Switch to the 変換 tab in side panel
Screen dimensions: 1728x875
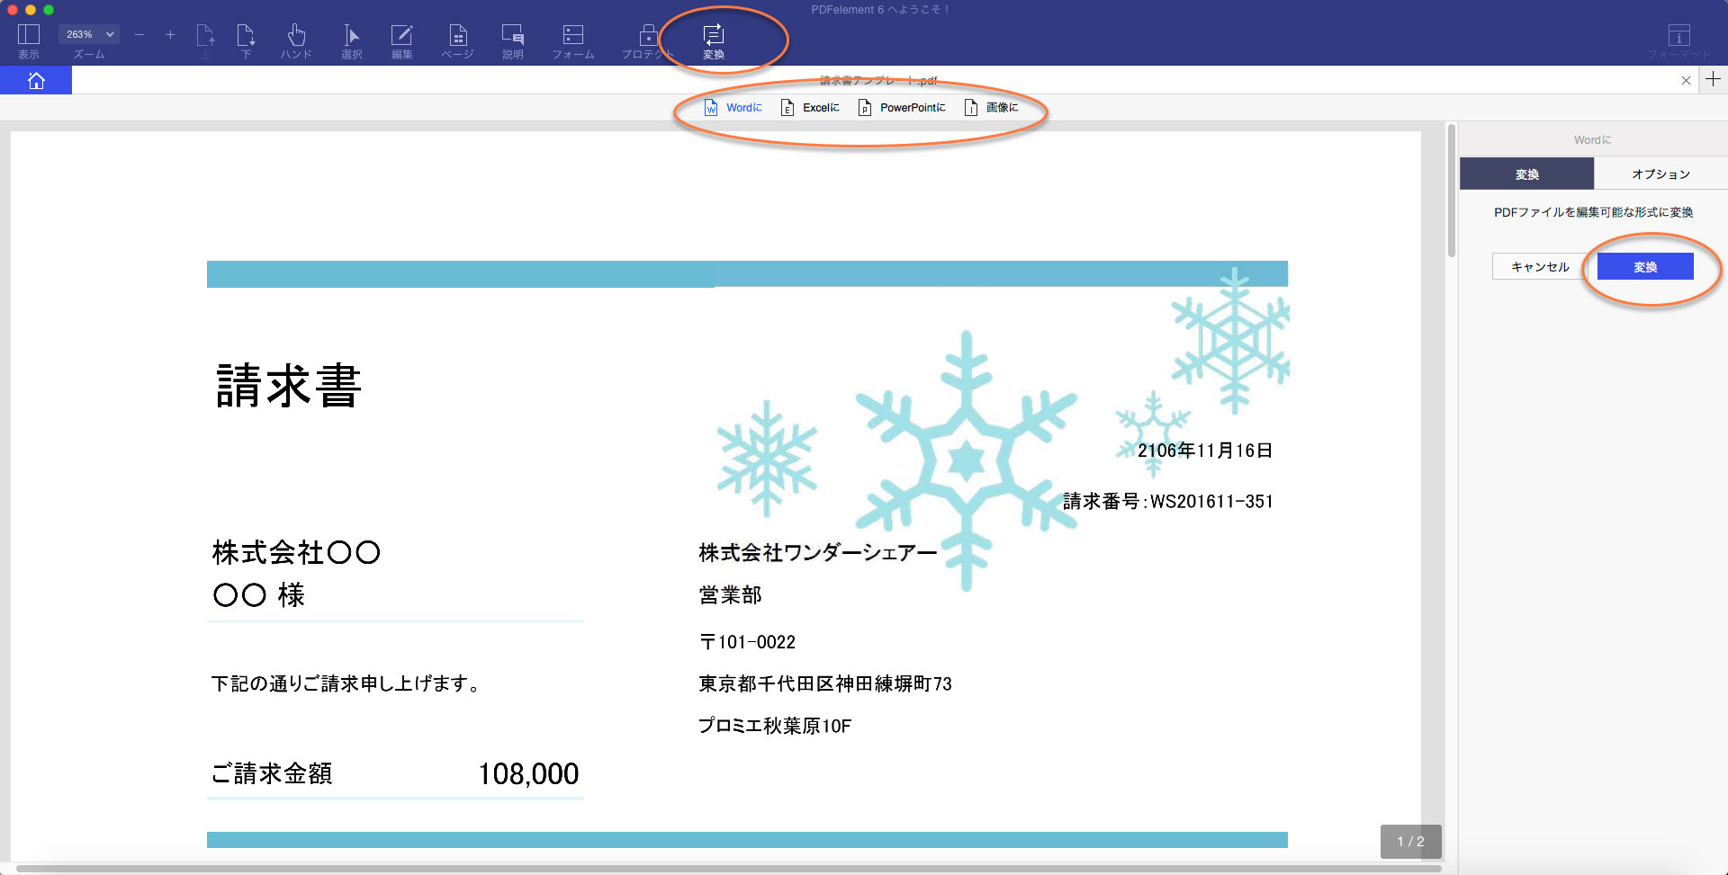[1526, 174]
